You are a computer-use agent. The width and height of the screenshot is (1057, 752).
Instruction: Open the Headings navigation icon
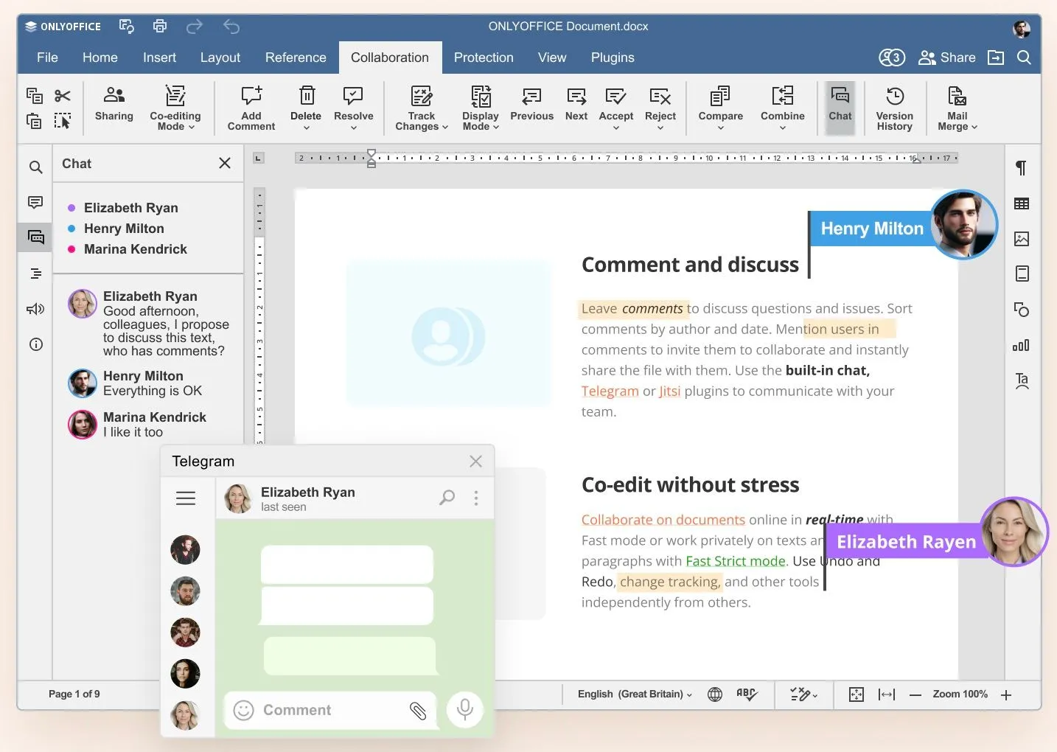35,274
